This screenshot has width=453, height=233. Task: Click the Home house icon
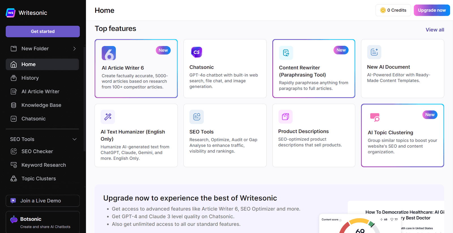[14, 64]
